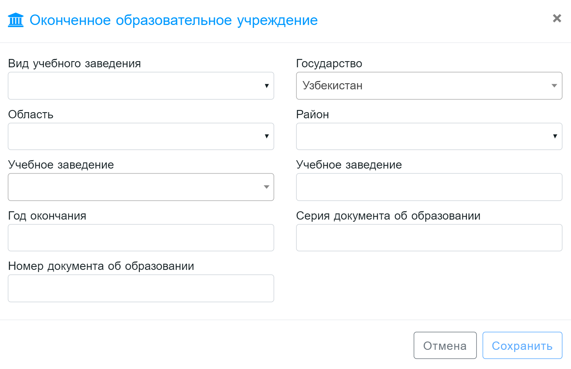The image size is (571, 369).
Task: Click the institution building icon in header
Action: tap(16, 20)
